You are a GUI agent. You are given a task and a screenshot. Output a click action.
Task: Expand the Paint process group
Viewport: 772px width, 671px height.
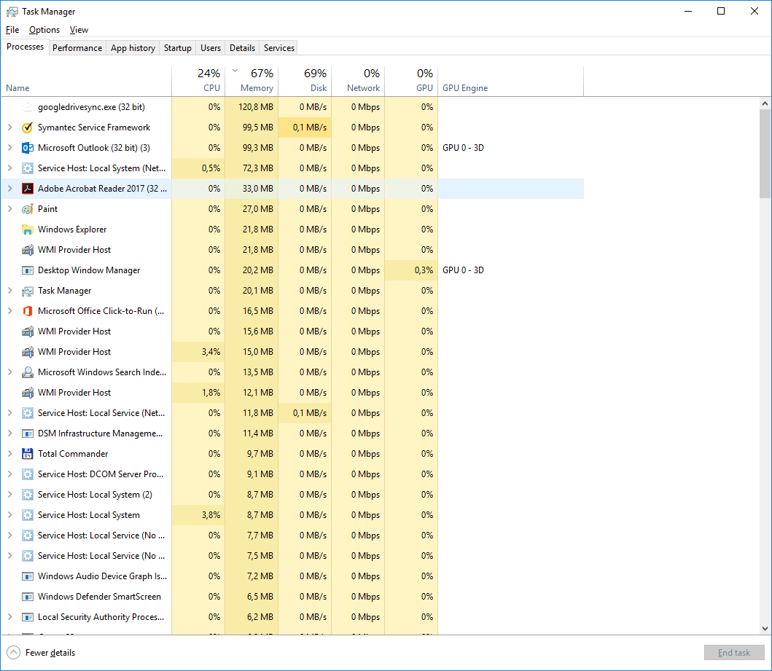tap(10, 209)
